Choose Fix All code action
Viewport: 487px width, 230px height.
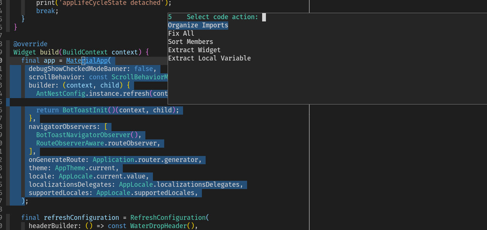click(181, 33)
